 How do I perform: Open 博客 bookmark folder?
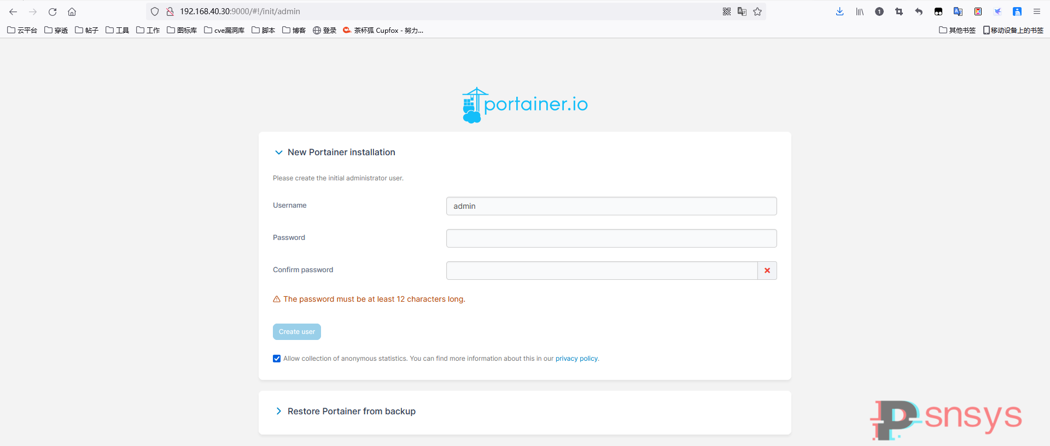coord(294,30)
